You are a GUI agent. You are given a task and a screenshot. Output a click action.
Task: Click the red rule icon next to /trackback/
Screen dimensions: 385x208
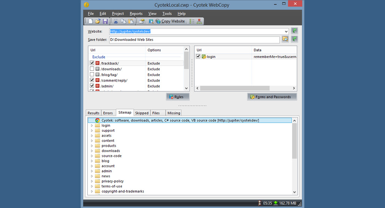97,63
